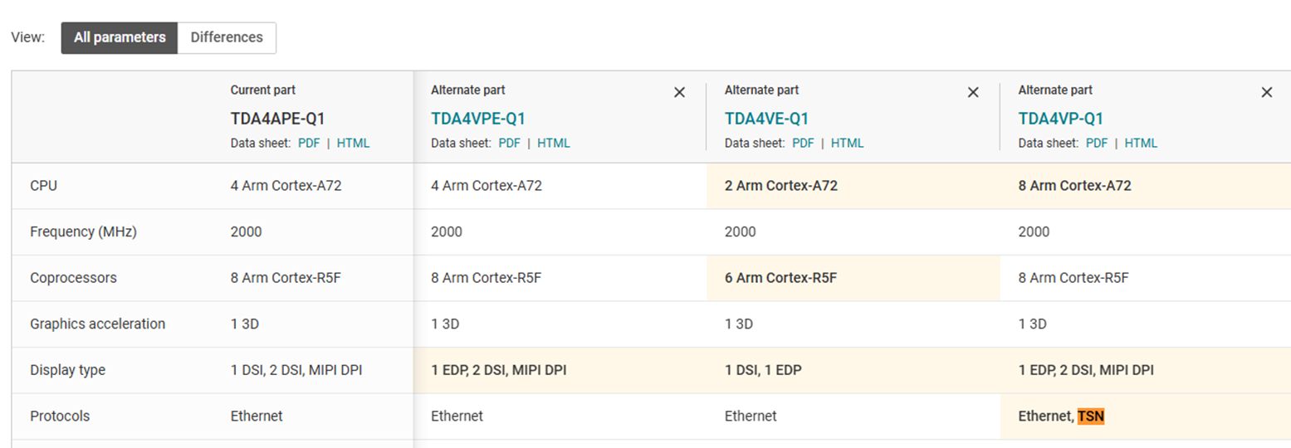This screenshot has width=1291, height=448.
Task: Click the highlighted TSN protocol text
Action: (x=1091, y=416)
